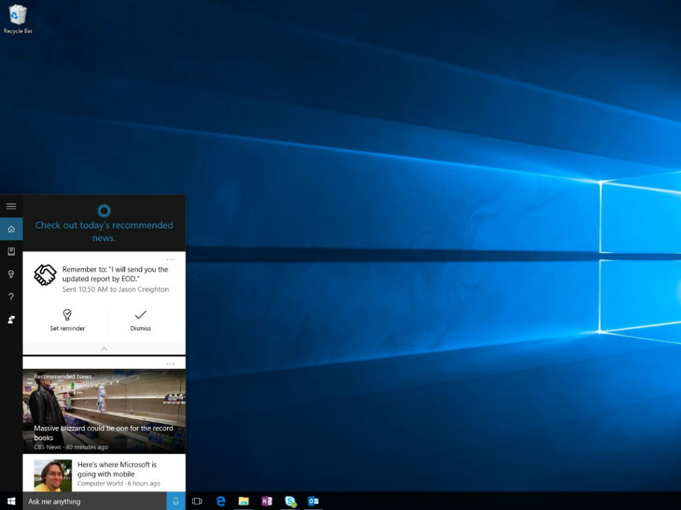Image resolution: width=681 pixels, height=510 pixels.
Task: Open Task View from taskbar
Action: pyautogui.click(x=197, y=501)
